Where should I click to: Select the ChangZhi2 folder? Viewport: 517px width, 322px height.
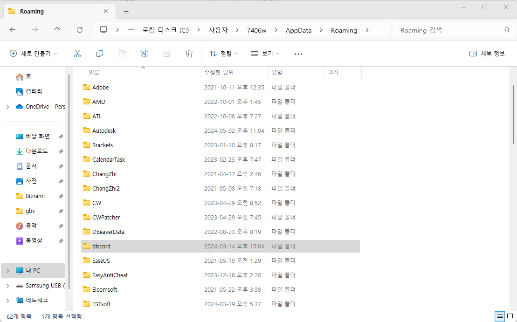tap(220, 188)
